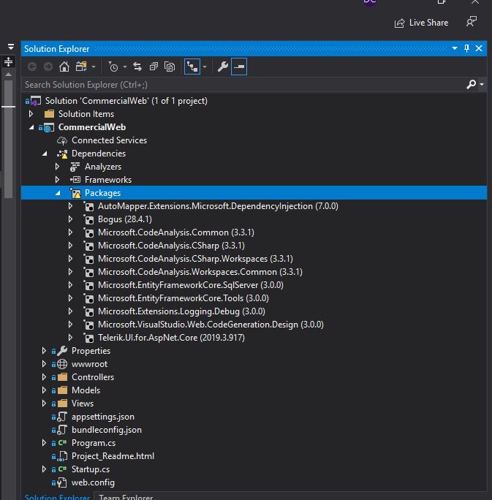The image size is (492, 500).
Task: Expand the Solution Items folder
Action: [x=31, y=114]
